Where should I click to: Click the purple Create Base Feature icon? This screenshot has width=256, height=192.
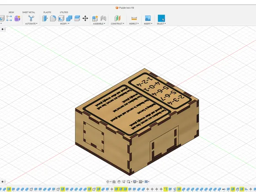tap(17, 18)
